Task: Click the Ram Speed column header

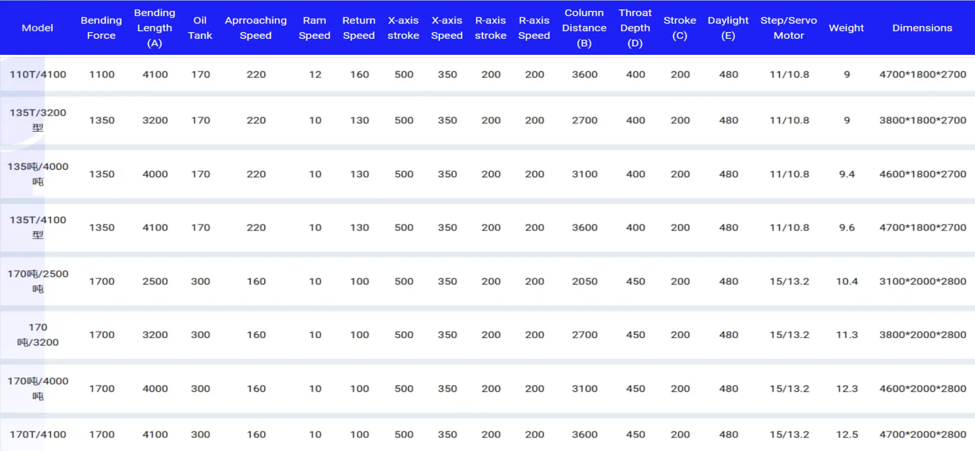Action: (315, 28)
